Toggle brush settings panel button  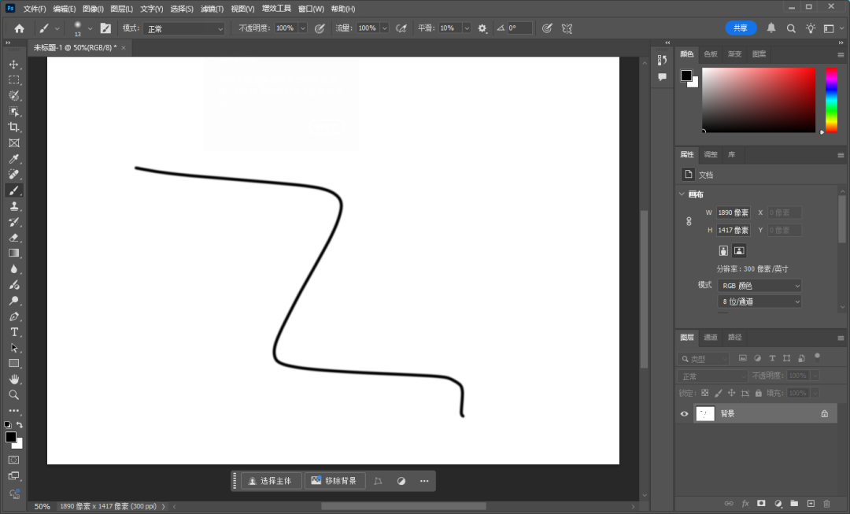point(105,29)
